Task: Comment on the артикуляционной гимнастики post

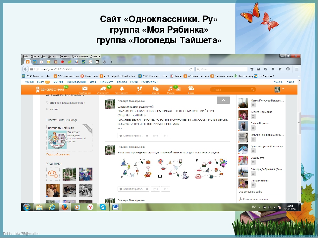Action: click(x=132, y=189)
